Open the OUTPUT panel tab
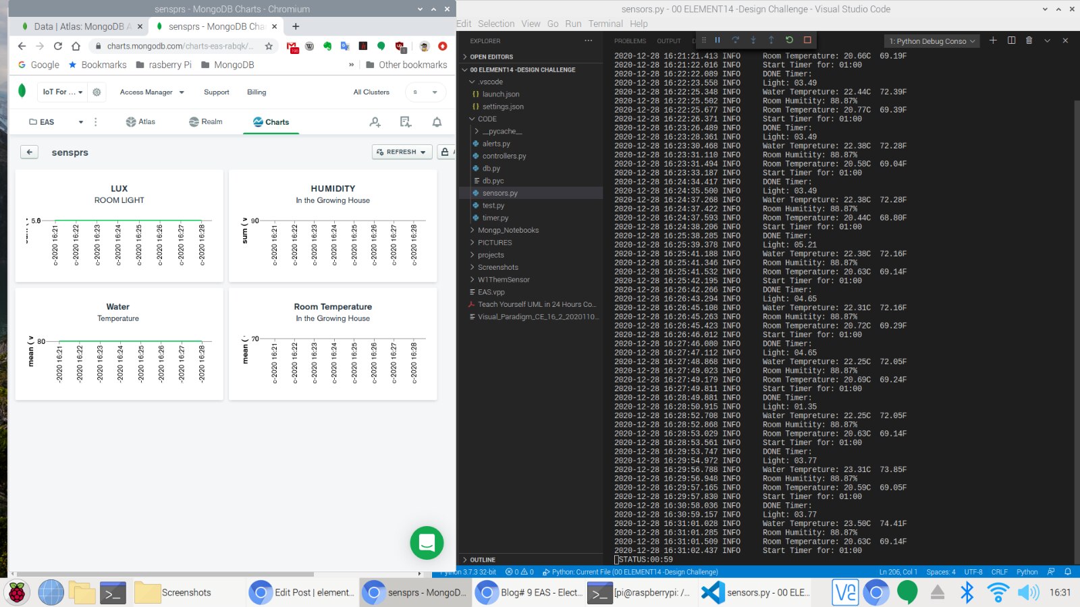This screenshot has width=1080, height=607. click(669, 41)
